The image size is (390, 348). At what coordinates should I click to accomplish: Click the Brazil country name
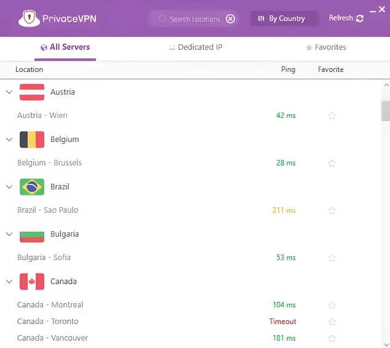[60, 187]
